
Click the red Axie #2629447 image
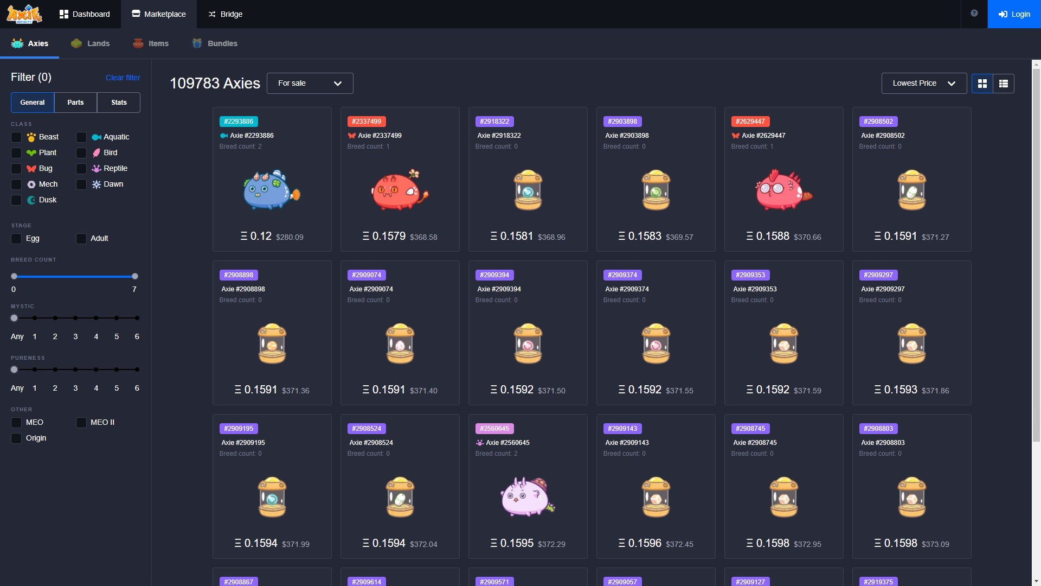click(x=783, y=190)
